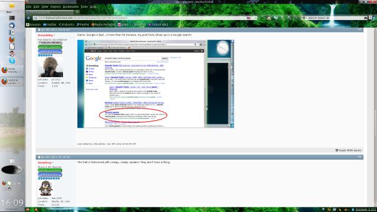Click the binoculars search button

point(366,18)
